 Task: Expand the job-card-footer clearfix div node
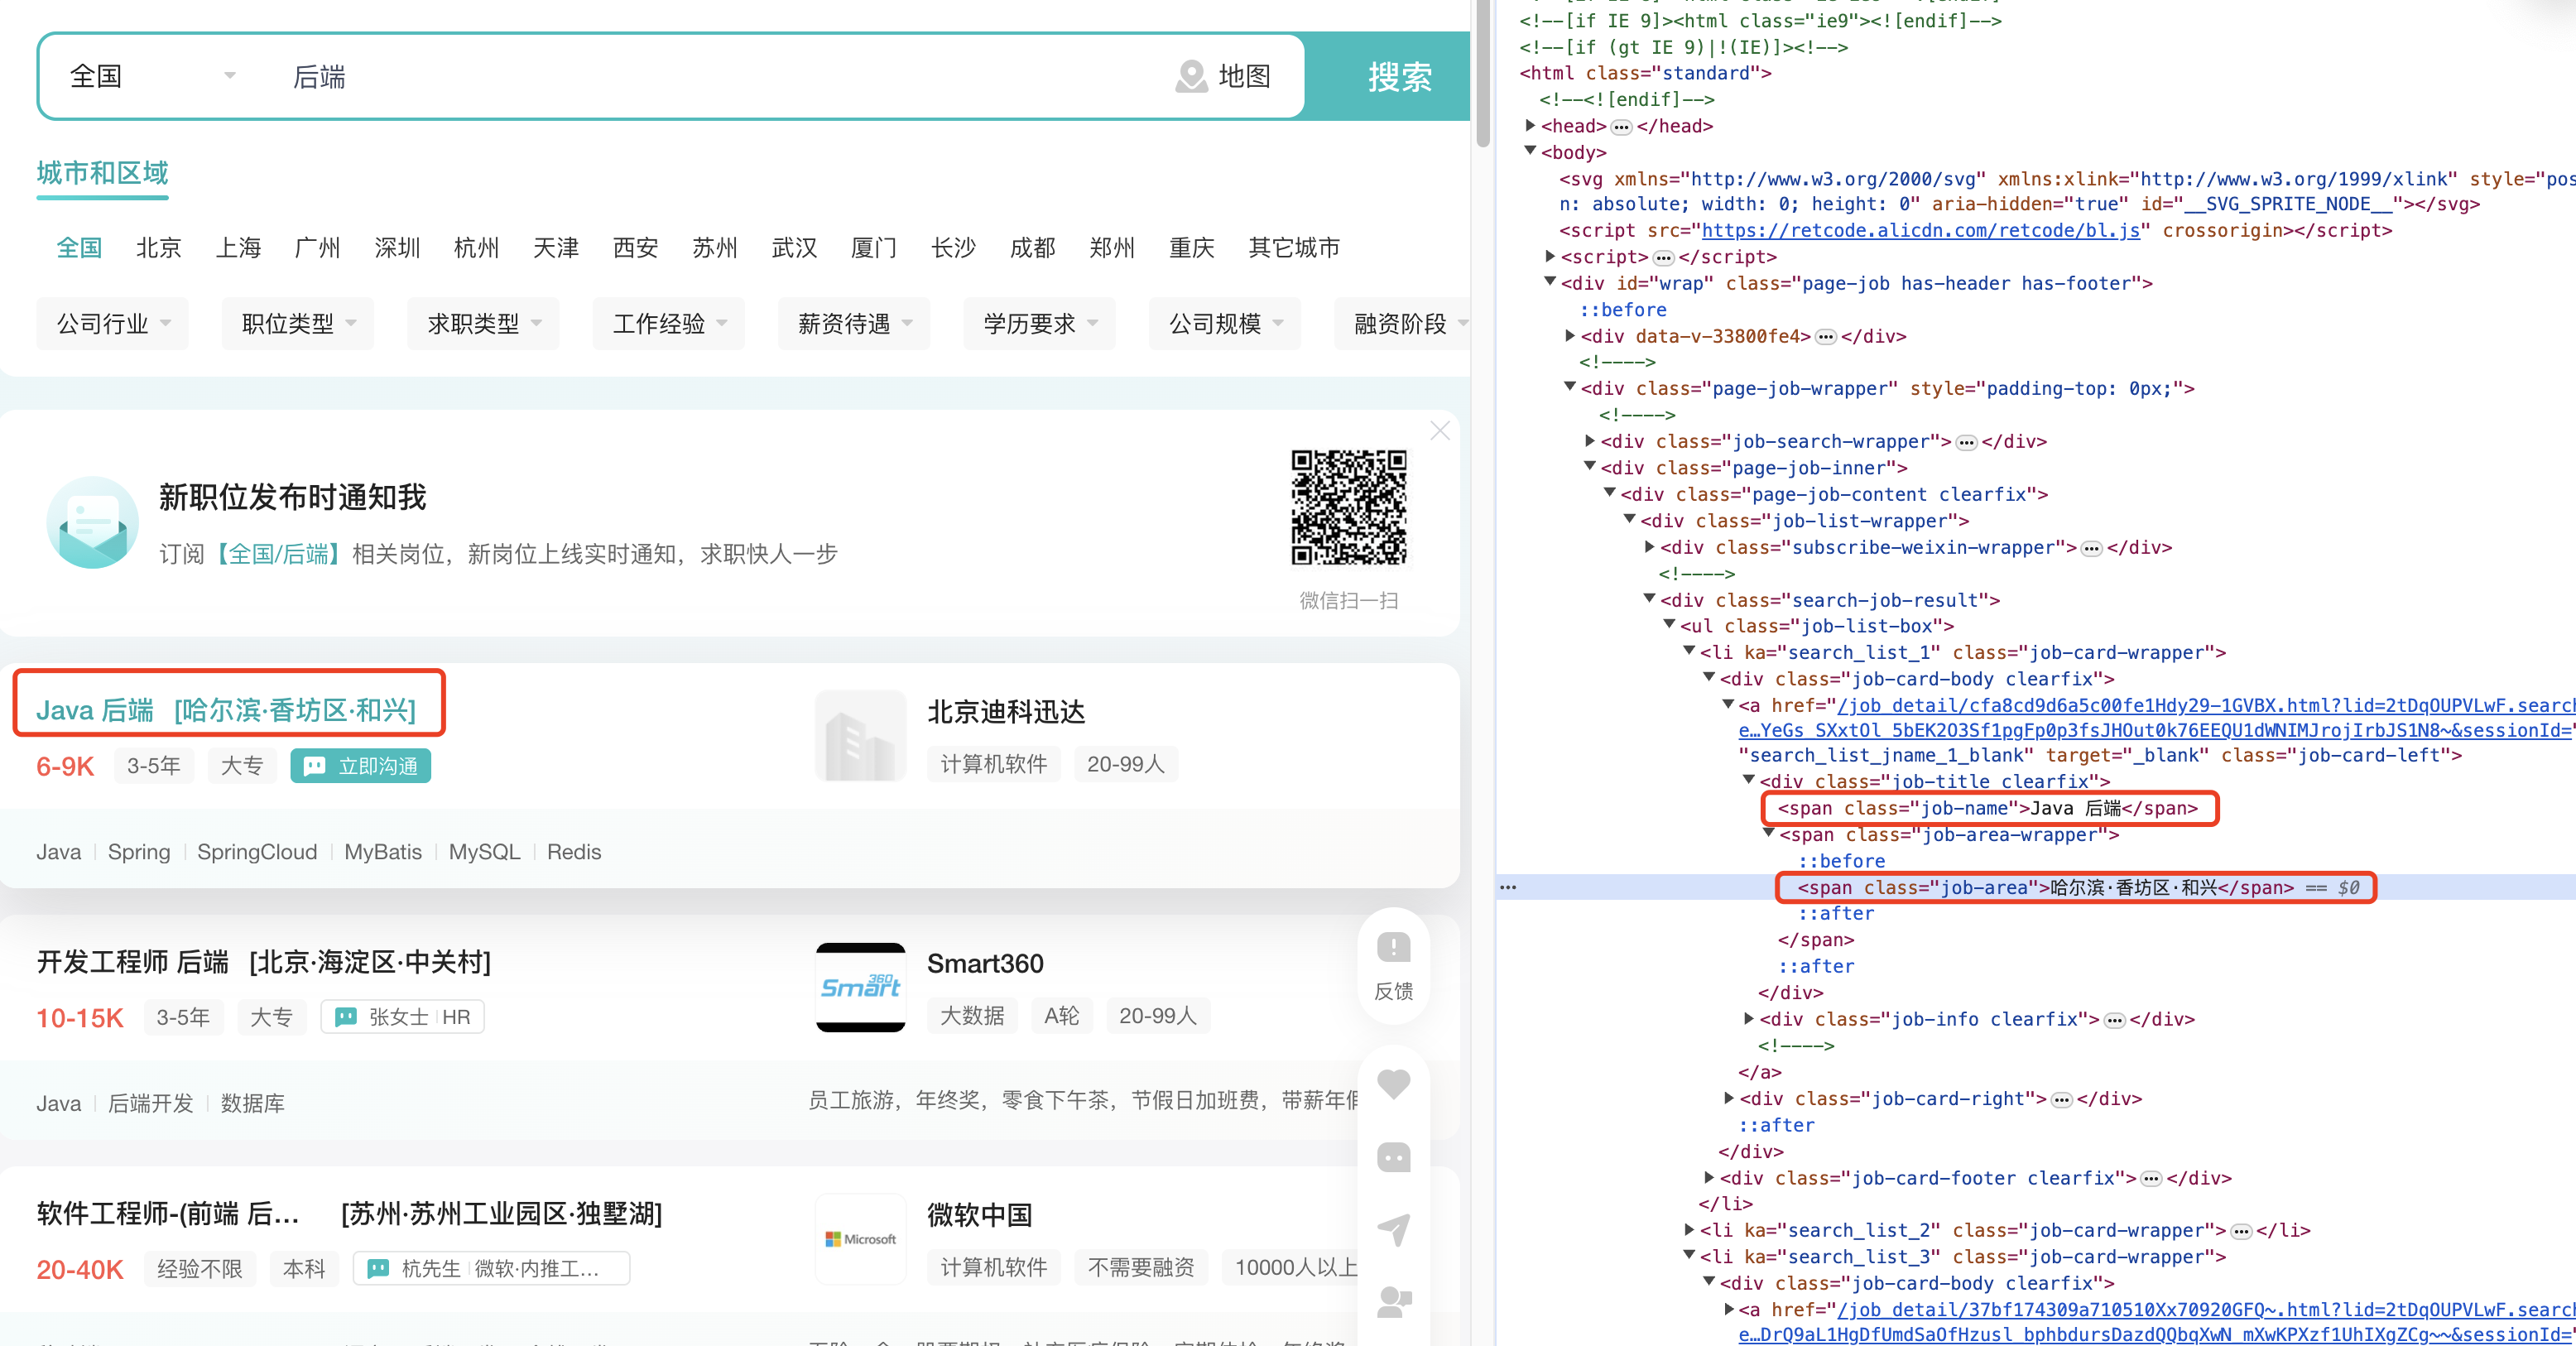click(1709, 1177)
